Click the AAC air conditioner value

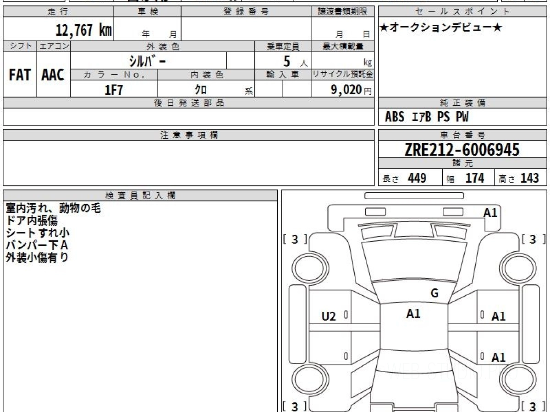pyautogui.click(x=53, y=75)
